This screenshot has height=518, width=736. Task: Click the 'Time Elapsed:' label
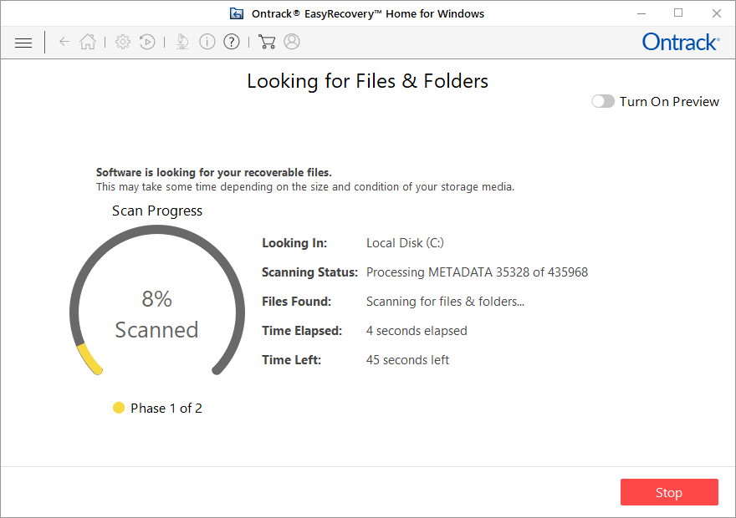[302, 331]
